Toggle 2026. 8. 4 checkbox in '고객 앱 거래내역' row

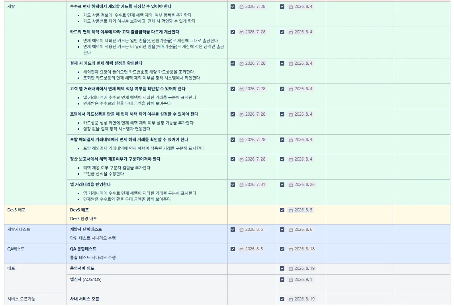[x=282, y=89]
